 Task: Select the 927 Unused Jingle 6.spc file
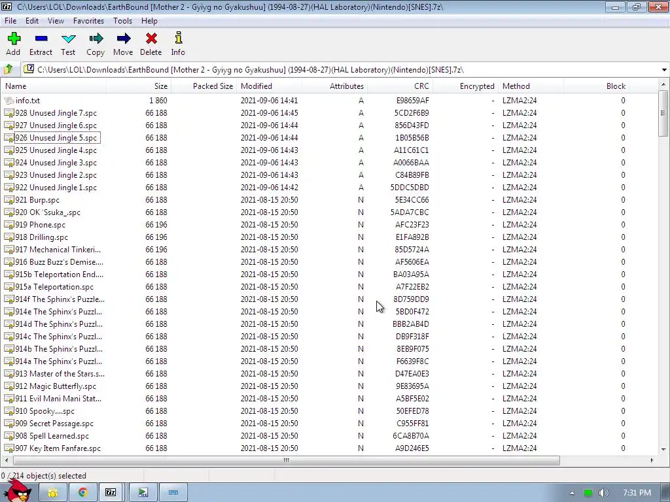[56, 125]
